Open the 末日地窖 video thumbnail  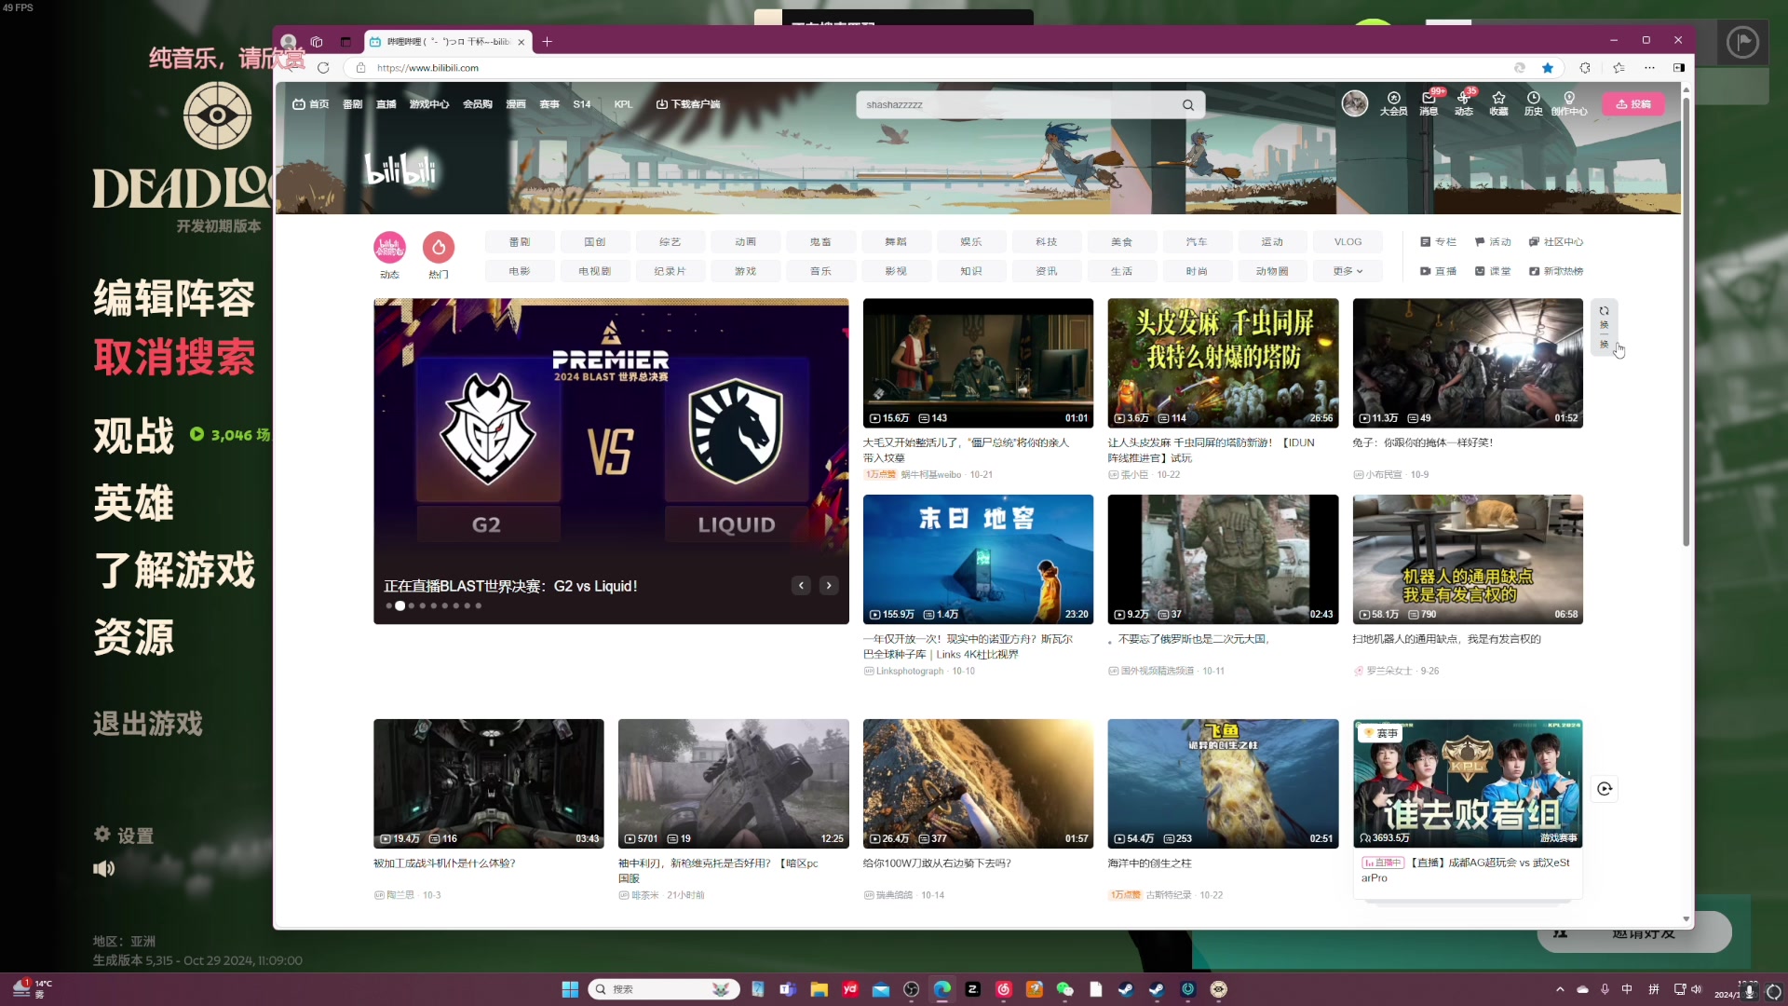pos(978,559)
